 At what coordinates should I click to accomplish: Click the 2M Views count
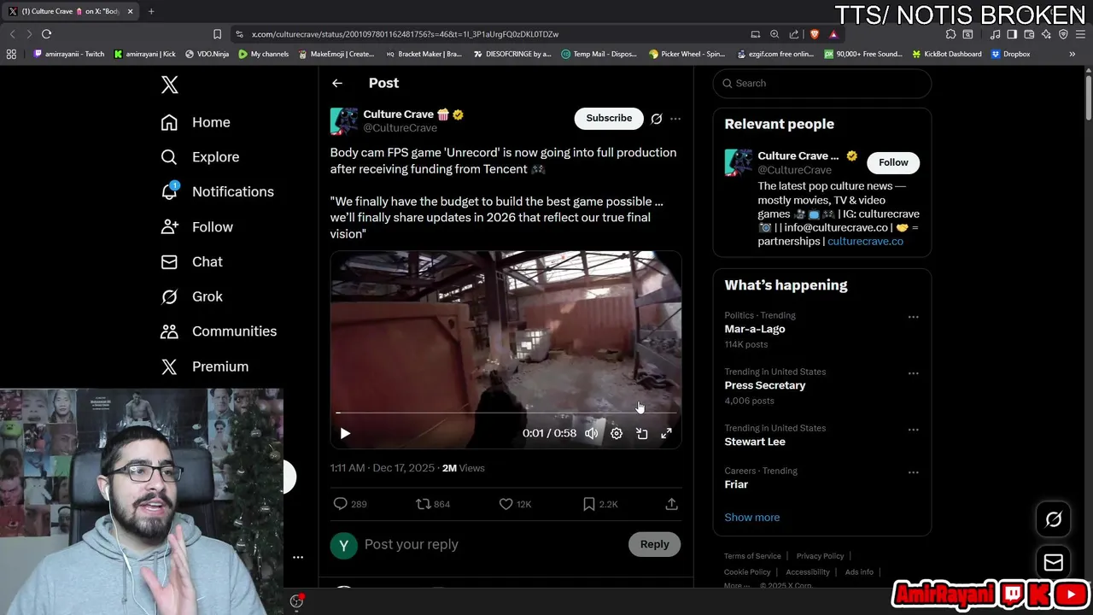[463, 468]
